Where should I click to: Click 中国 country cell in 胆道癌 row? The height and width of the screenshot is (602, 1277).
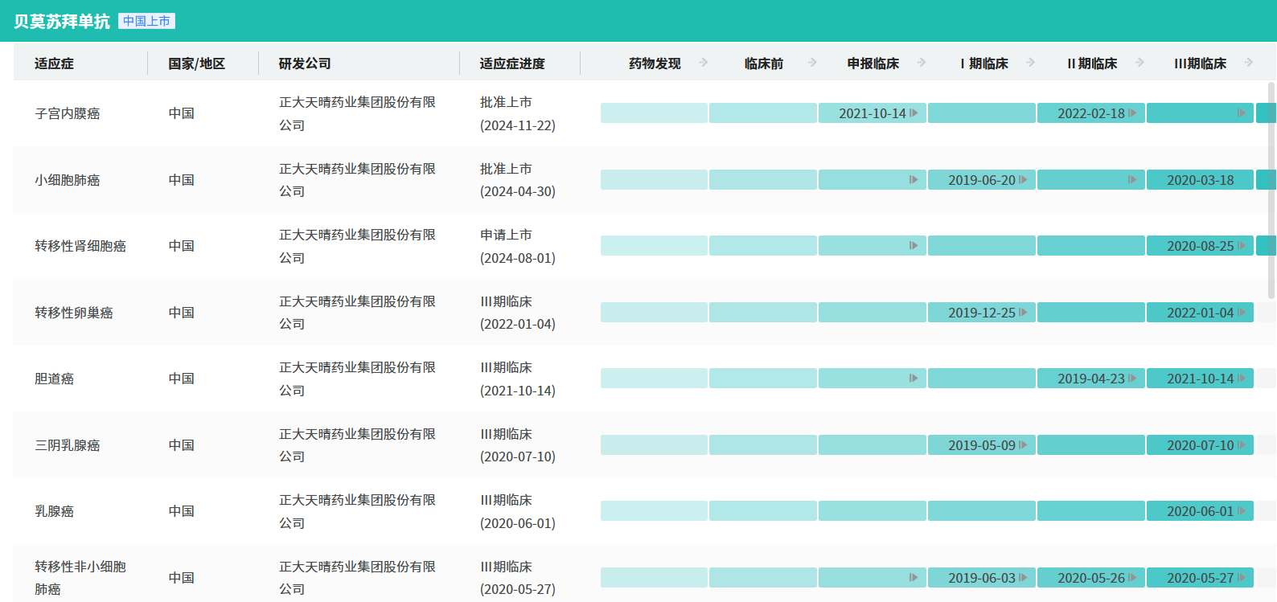point(182,379)
